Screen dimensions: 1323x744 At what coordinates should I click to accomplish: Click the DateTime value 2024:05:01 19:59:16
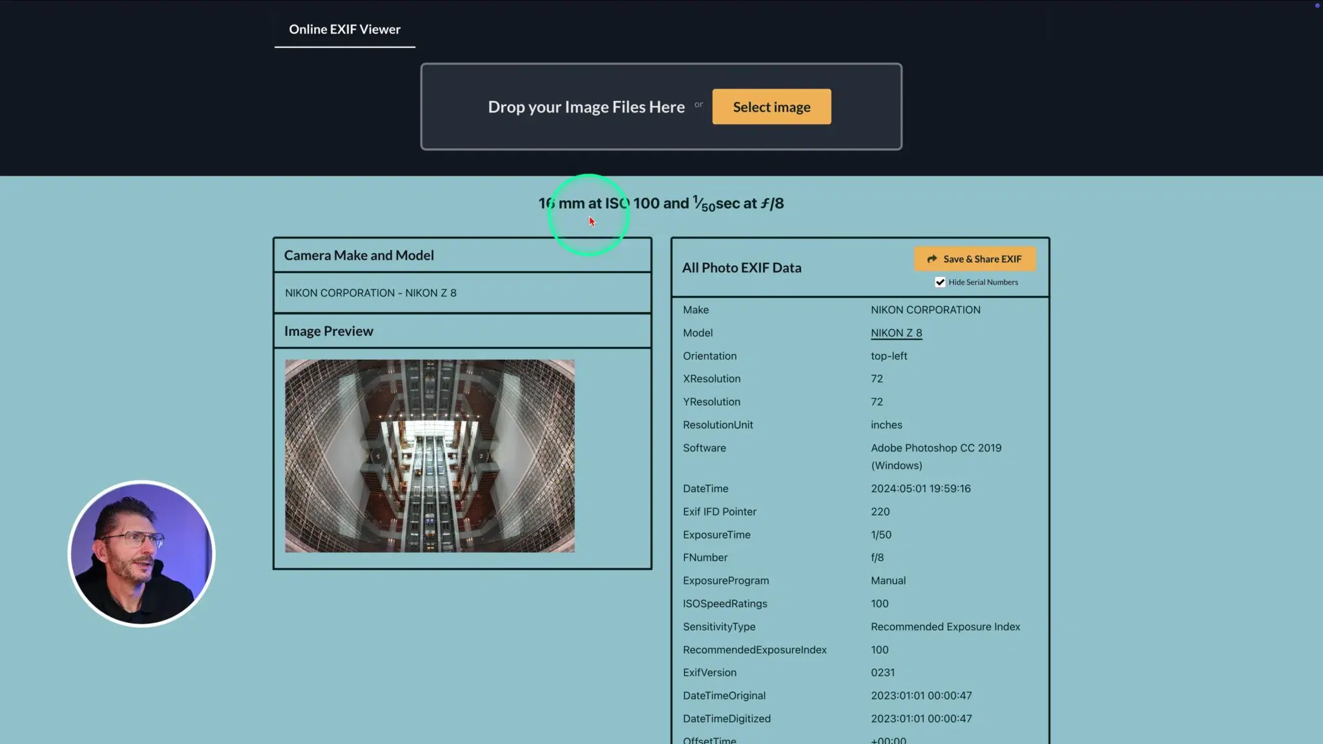[x=921, y=489]
